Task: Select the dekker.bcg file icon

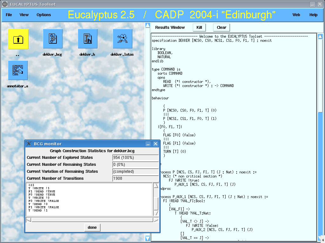Action: 52,39
